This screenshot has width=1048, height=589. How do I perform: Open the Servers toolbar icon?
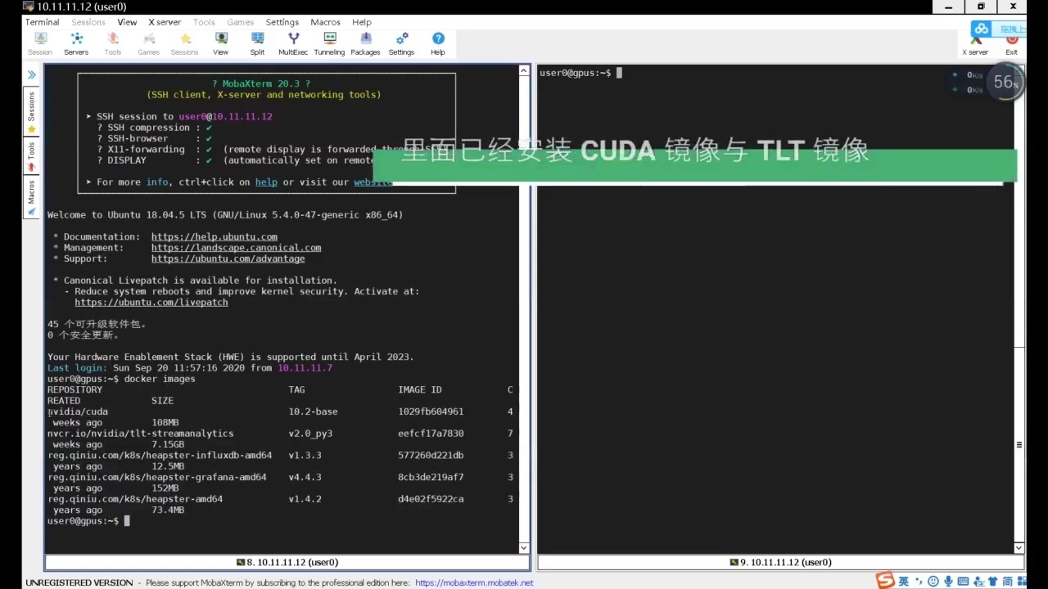coord(76,44)
